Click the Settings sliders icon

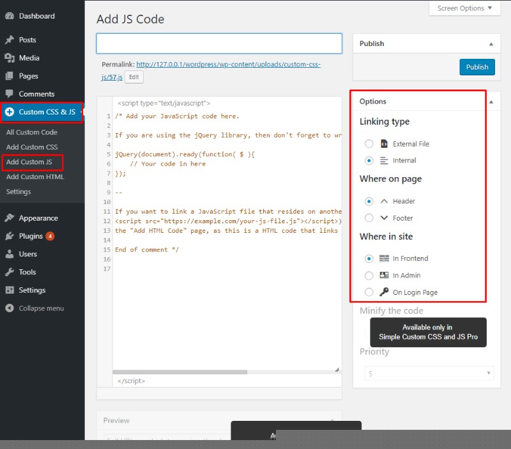[x=10, y=290]
